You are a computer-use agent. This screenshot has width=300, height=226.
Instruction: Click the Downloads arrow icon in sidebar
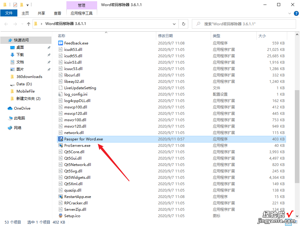pyautogui.click(x=12, y=55)
